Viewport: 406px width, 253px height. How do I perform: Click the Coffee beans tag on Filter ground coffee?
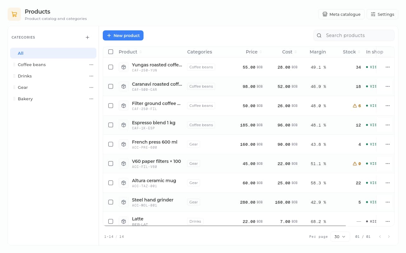click(x=201, y=106)
